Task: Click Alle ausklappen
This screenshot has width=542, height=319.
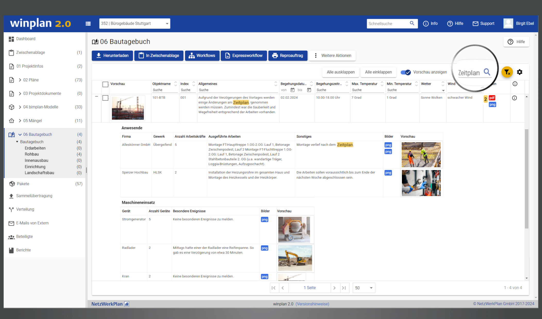Action: pyautogui.click(x=341, y=72)
